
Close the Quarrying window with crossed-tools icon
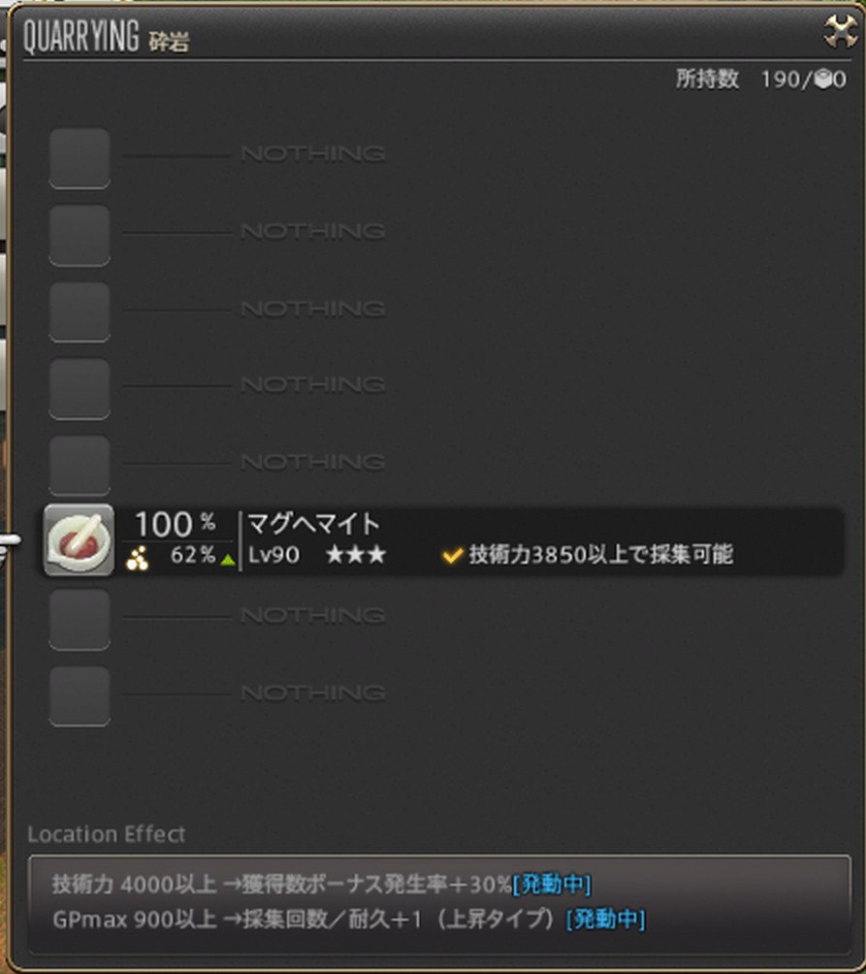(x=841, y=32)
